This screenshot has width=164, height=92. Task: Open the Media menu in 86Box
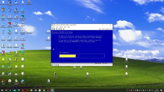(61, 27)
